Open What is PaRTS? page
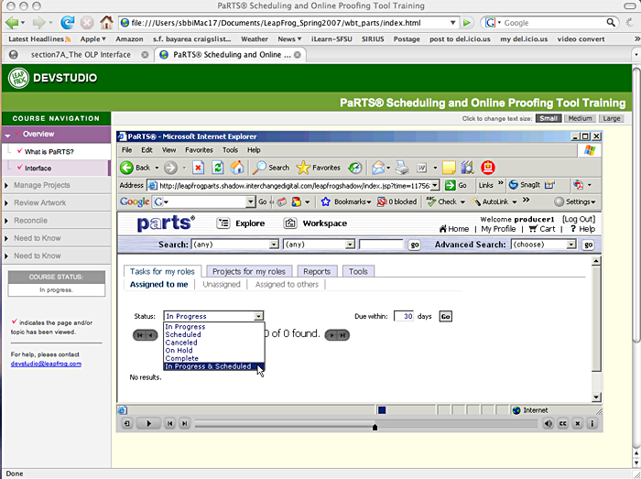This screenshot has width=641, height=479. click(49, 152)
